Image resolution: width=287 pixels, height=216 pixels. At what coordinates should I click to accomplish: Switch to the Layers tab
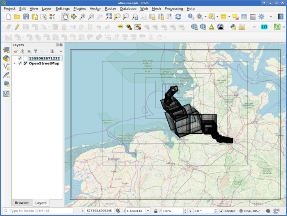(x=41, y=203)
